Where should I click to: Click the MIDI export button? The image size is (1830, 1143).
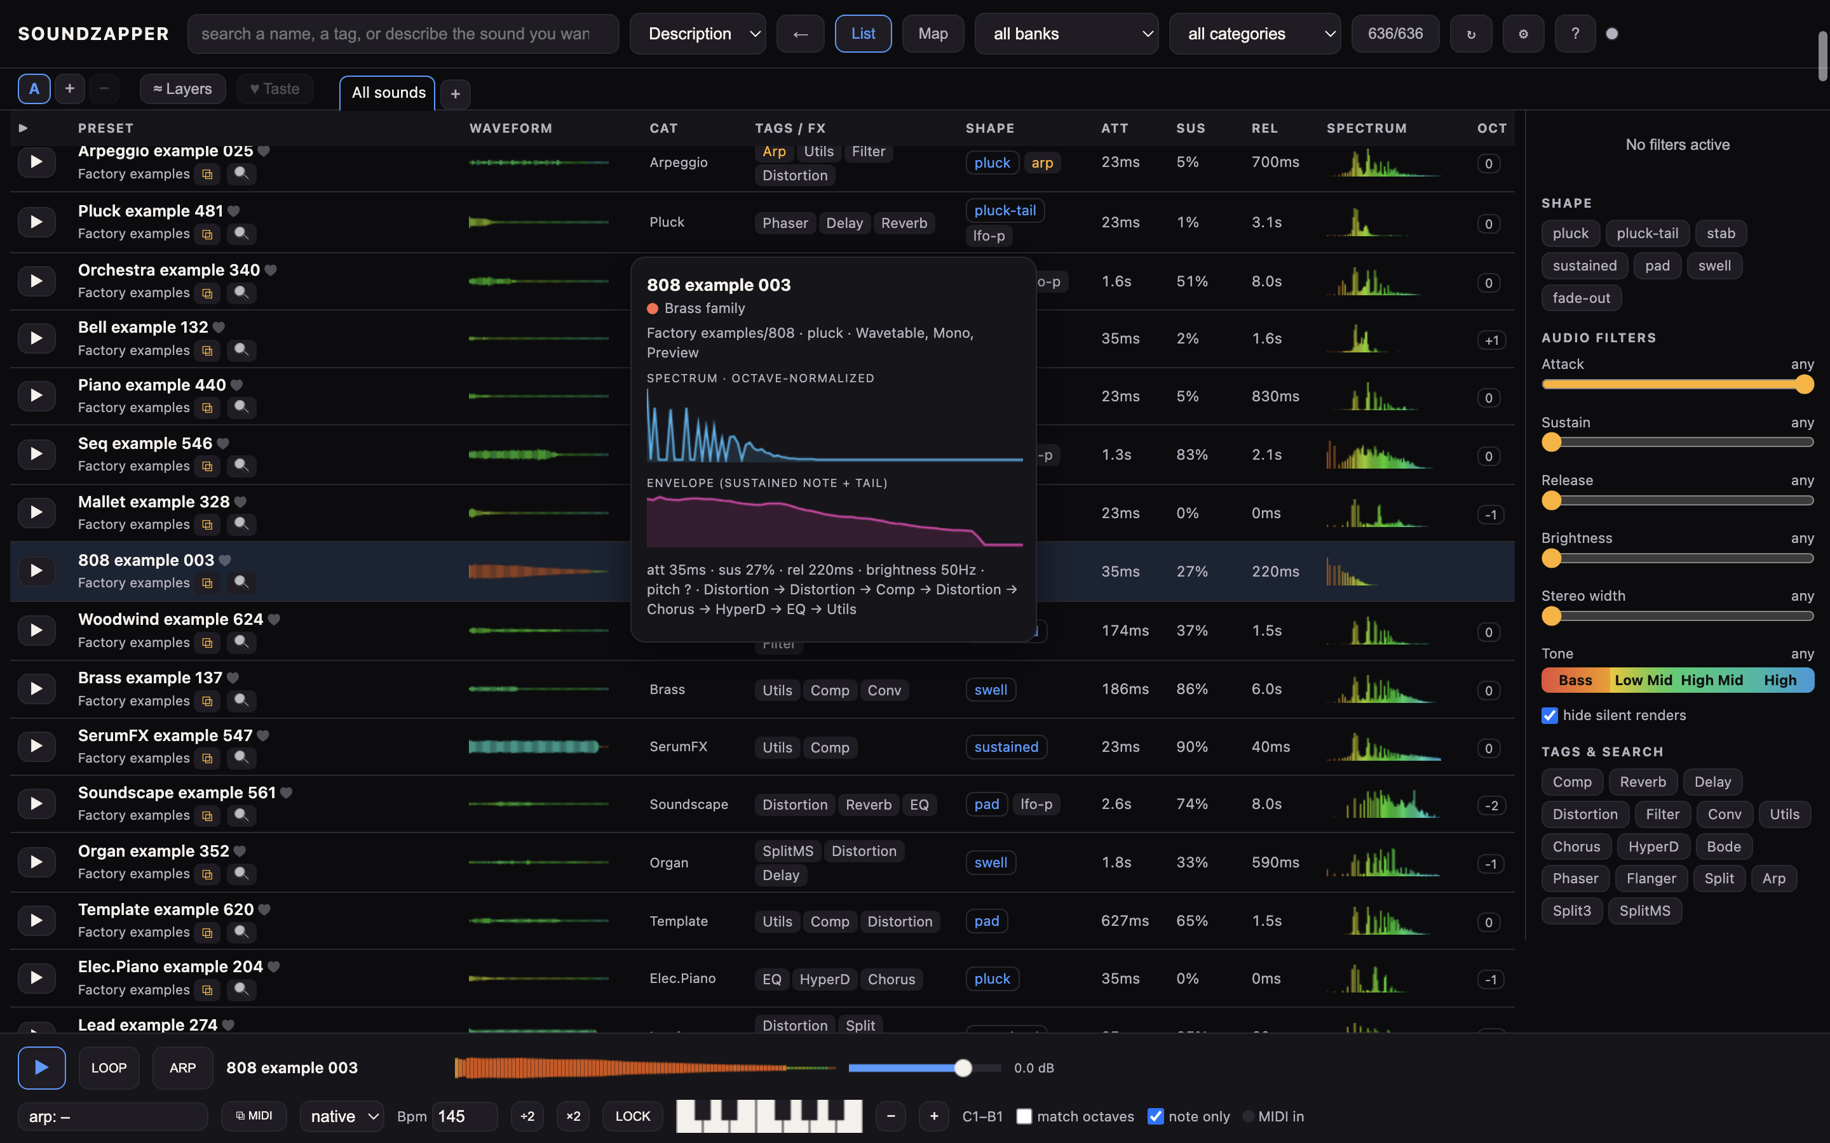pyautogui.click(x=254, y=1116)
